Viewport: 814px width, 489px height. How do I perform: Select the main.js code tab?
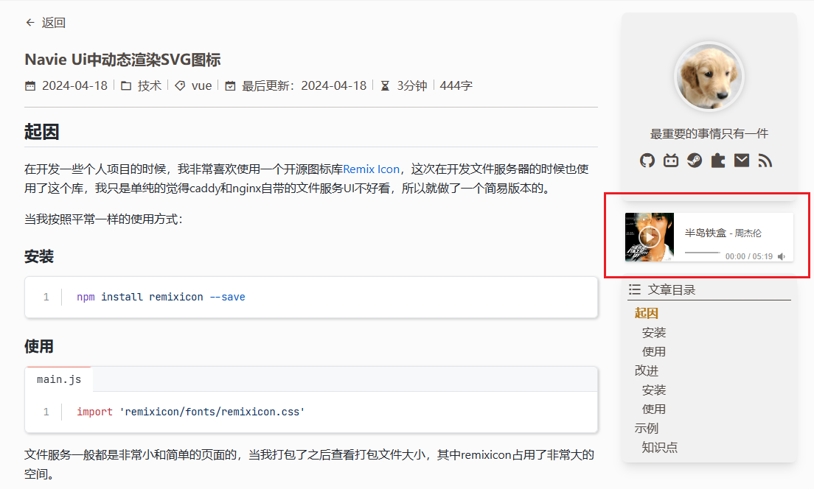click(59, 379)
